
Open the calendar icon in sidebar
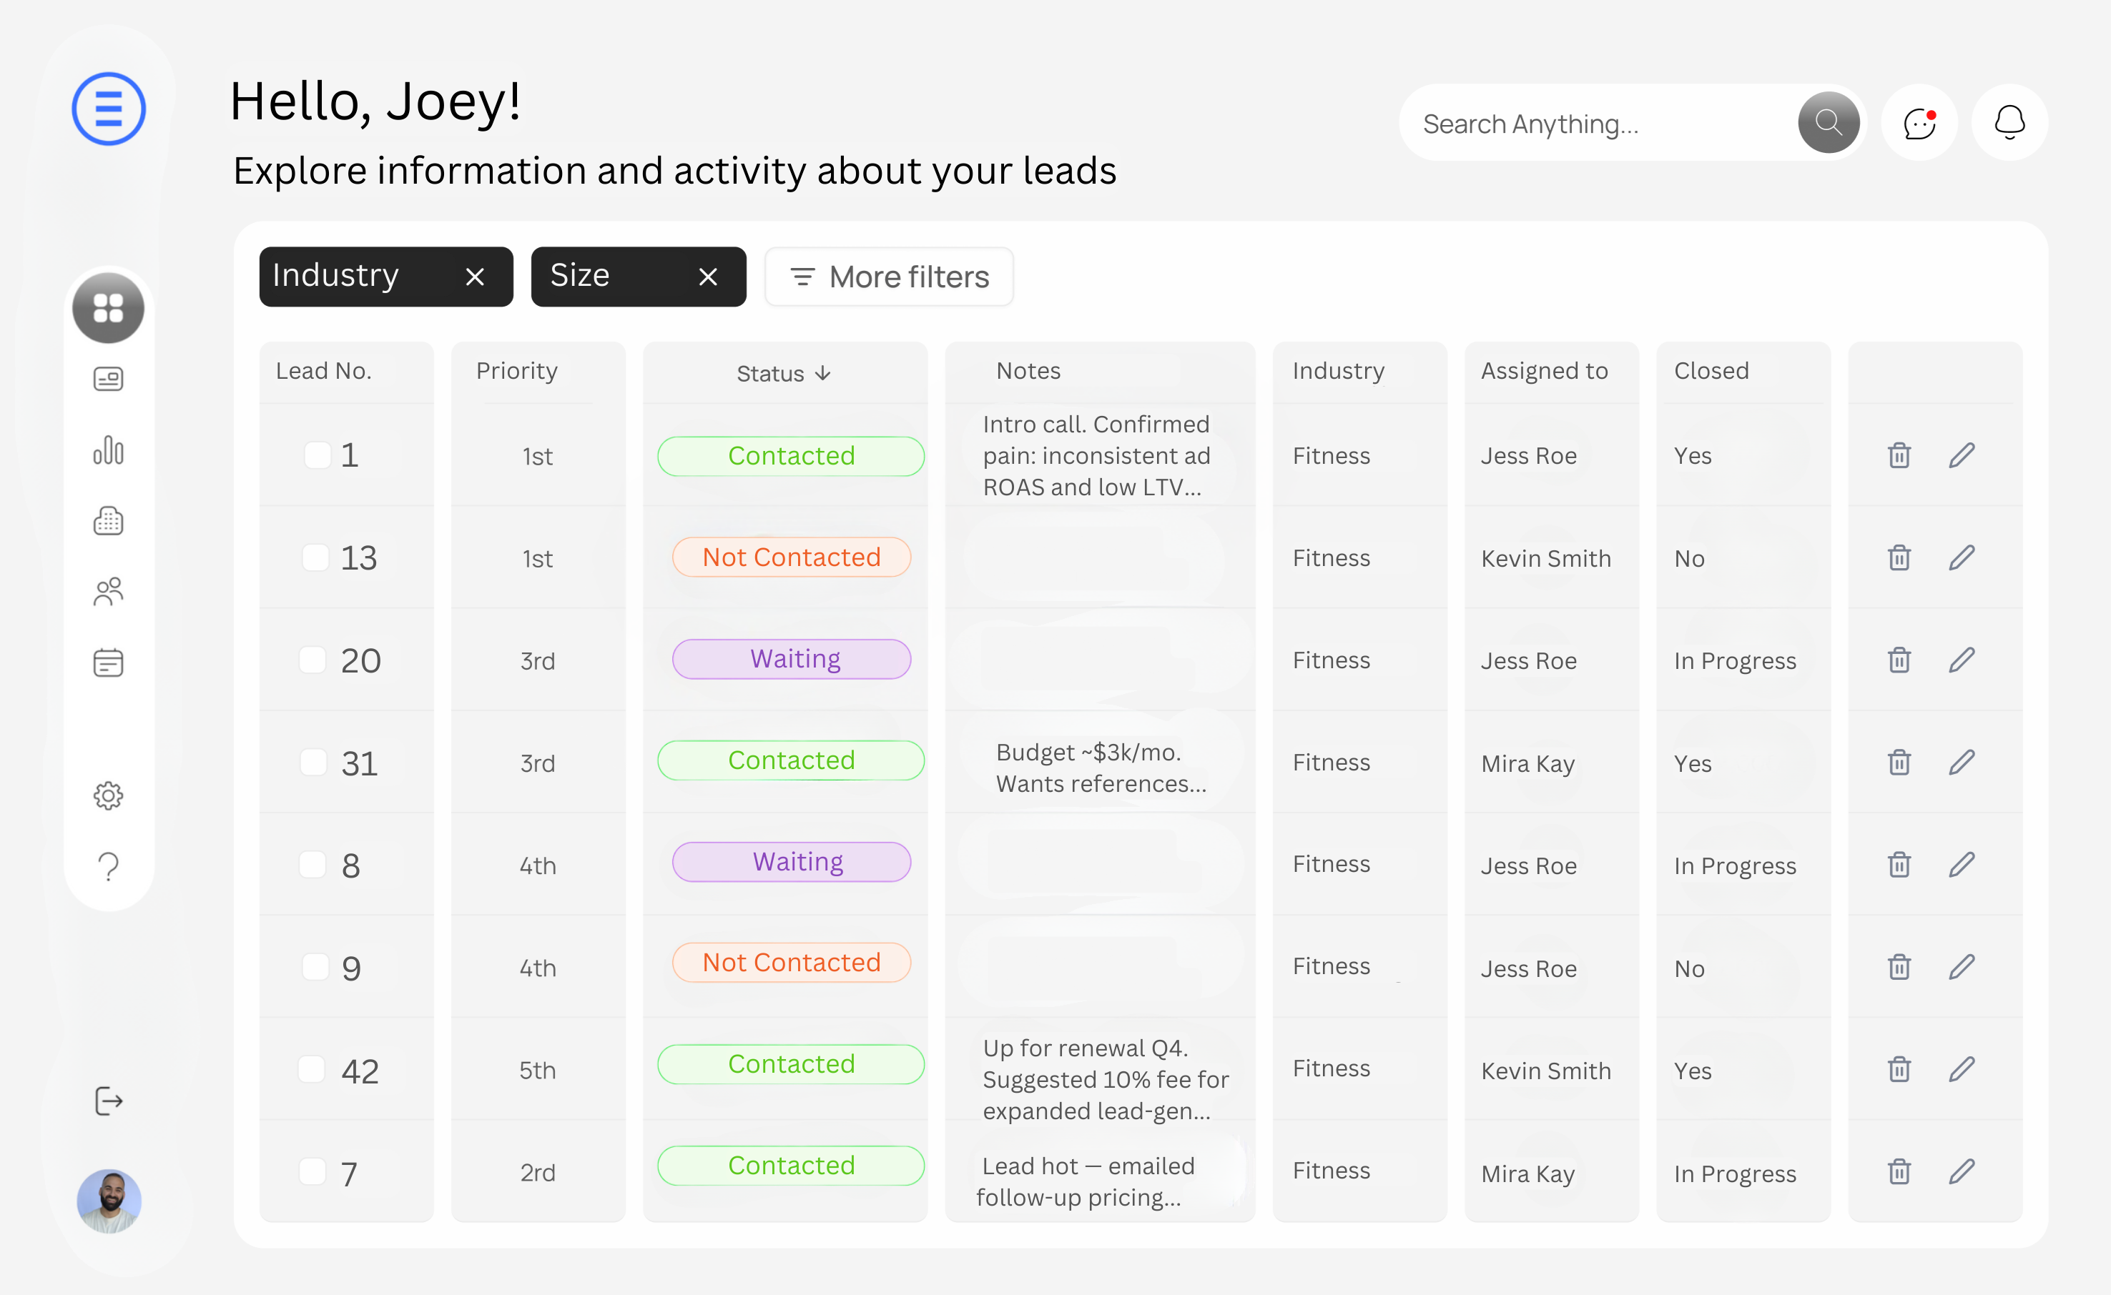107,662
